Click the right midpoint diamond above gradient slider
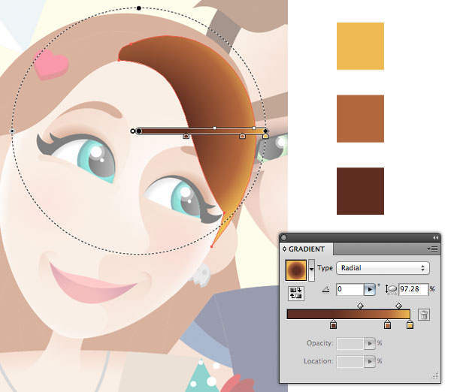Viewport: 451px width, 392px height. pos(398,306)
